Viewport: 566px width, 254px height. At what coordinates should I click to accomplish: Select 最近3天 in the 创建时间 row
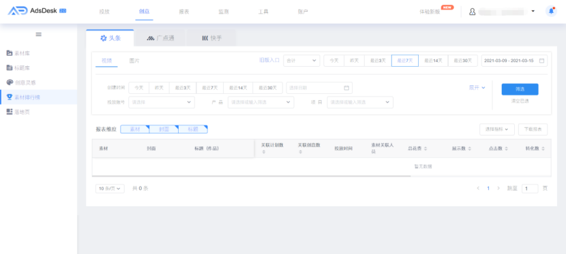(183, 88)
